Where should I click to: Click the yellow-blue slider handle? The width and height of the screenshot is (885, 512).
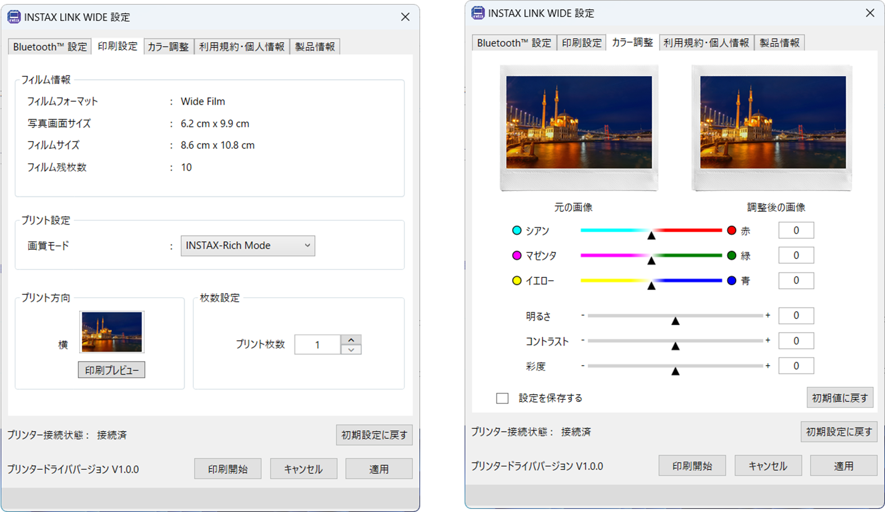[x=651, y=286]
